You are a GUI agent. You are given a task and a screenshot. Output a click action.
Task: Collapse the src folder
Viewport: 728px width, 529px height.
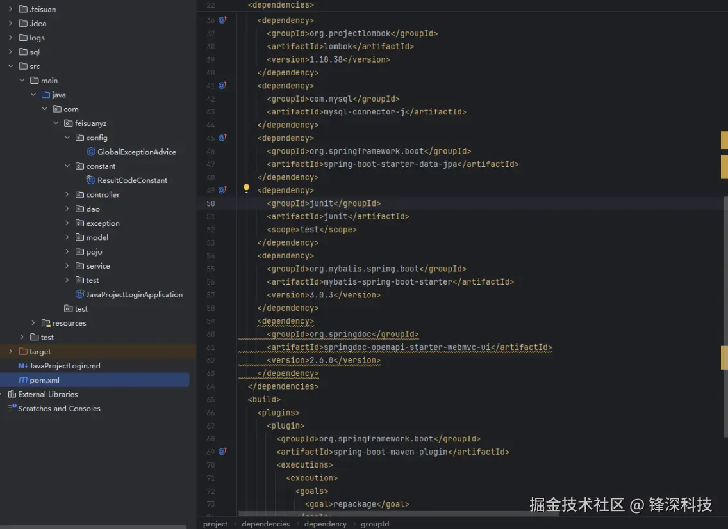(10, 67)
